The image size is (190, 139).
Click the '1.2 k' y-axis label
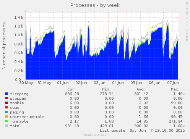point(19,26)
